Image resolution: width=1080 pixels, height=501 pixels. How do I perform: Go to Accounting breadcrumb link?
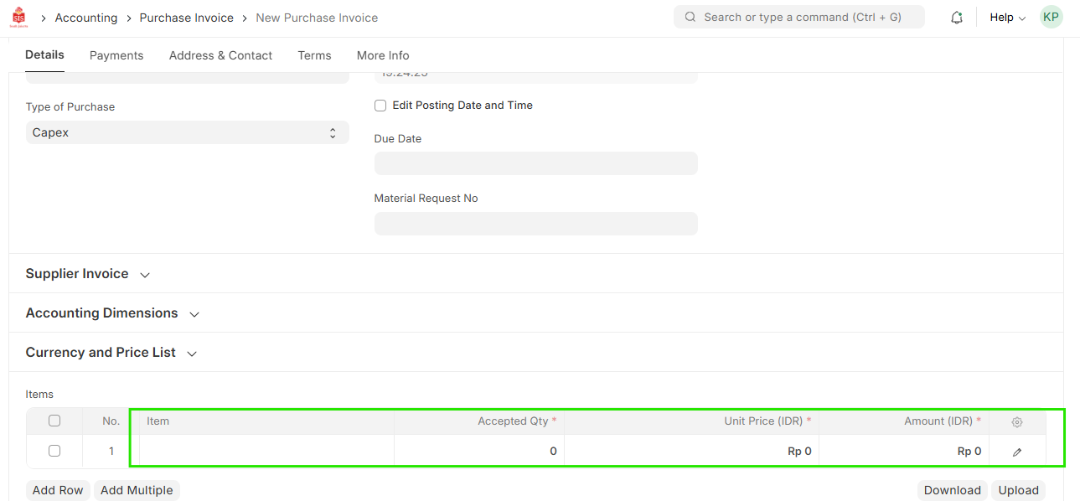pos(86,18)
